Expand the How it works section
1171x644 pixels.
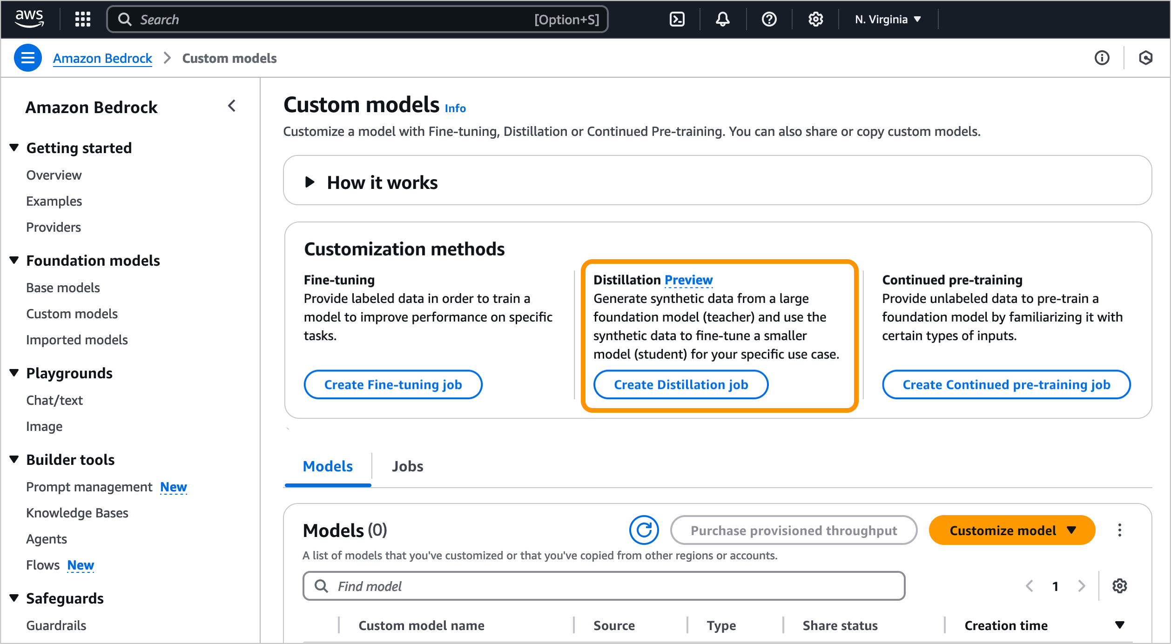(310, 182)
